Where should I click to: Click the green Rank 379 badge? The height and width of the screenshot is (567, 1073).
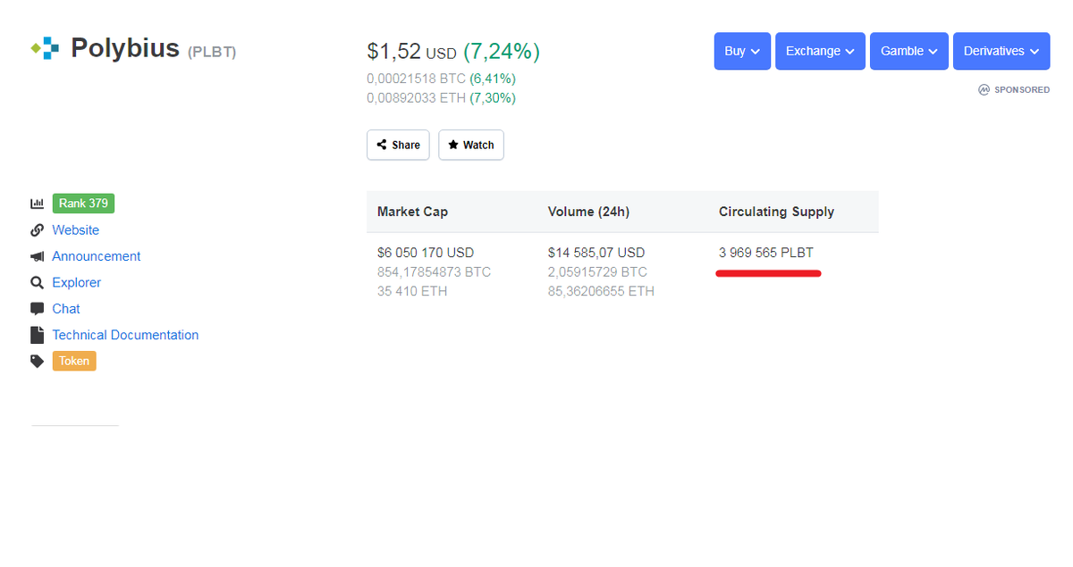83,204
